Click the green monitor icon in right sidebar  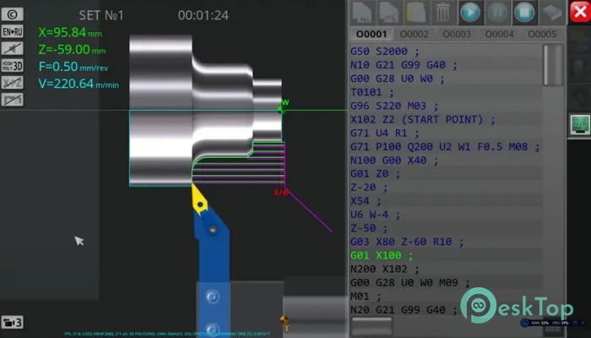(580, 125)
